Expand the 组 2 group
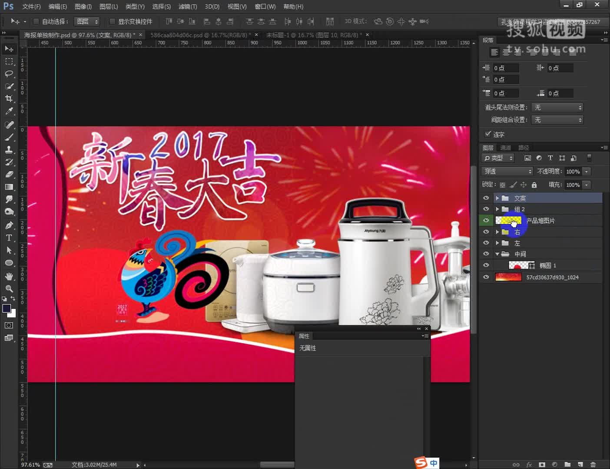 click(497, 209)
